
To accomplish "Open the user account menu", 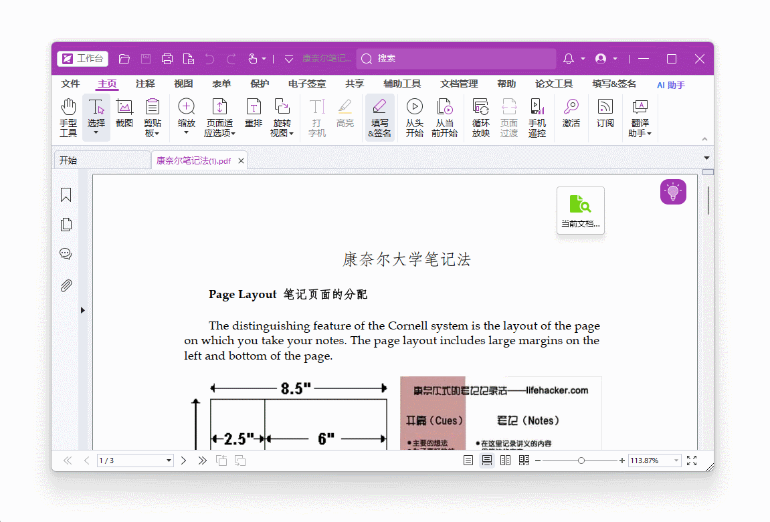I will (x=605, y=59).
